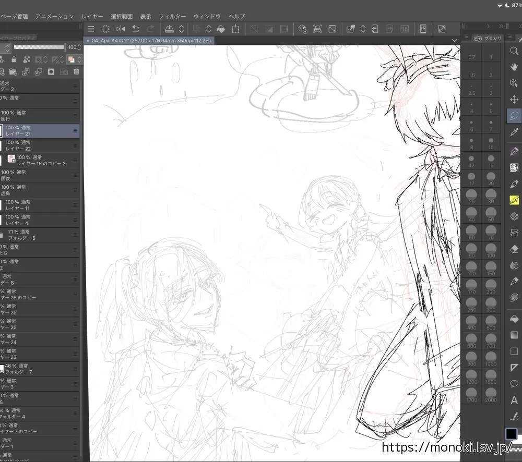522x462 pixels.
Task: Select the Zoom magnifier tool
Action: tap(514, 51)
